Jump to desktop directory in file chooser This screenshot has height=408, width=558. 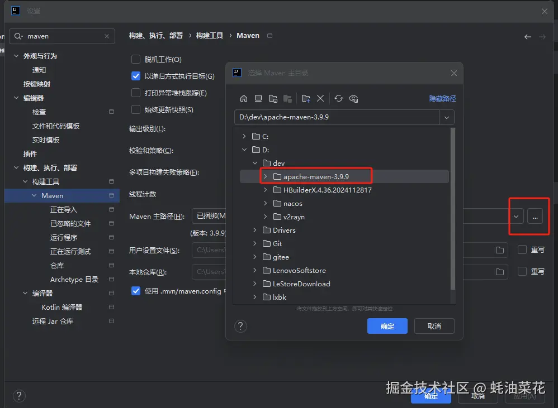(x=258, y=98)
